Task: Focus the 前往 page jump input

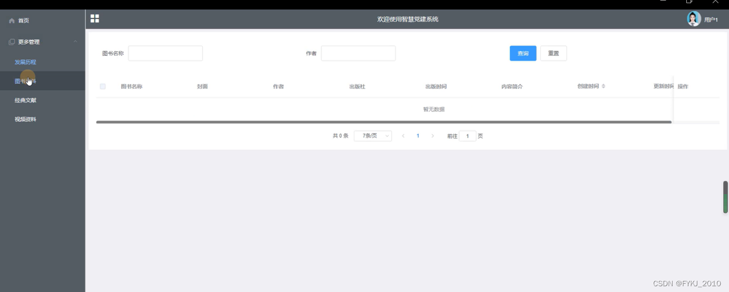Action: point(467,136)
